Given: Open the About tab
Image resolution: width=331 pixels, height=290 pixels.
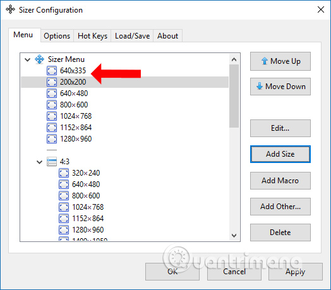Looking at the screenshot, I should pos(167,36).
